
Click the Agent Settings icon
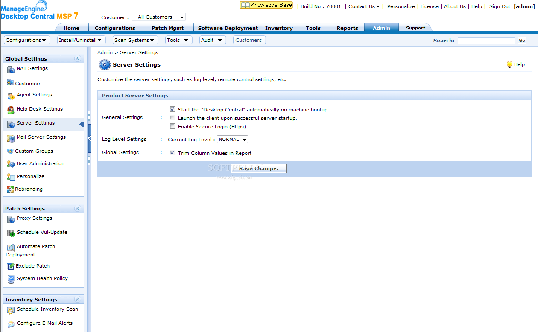11,96
